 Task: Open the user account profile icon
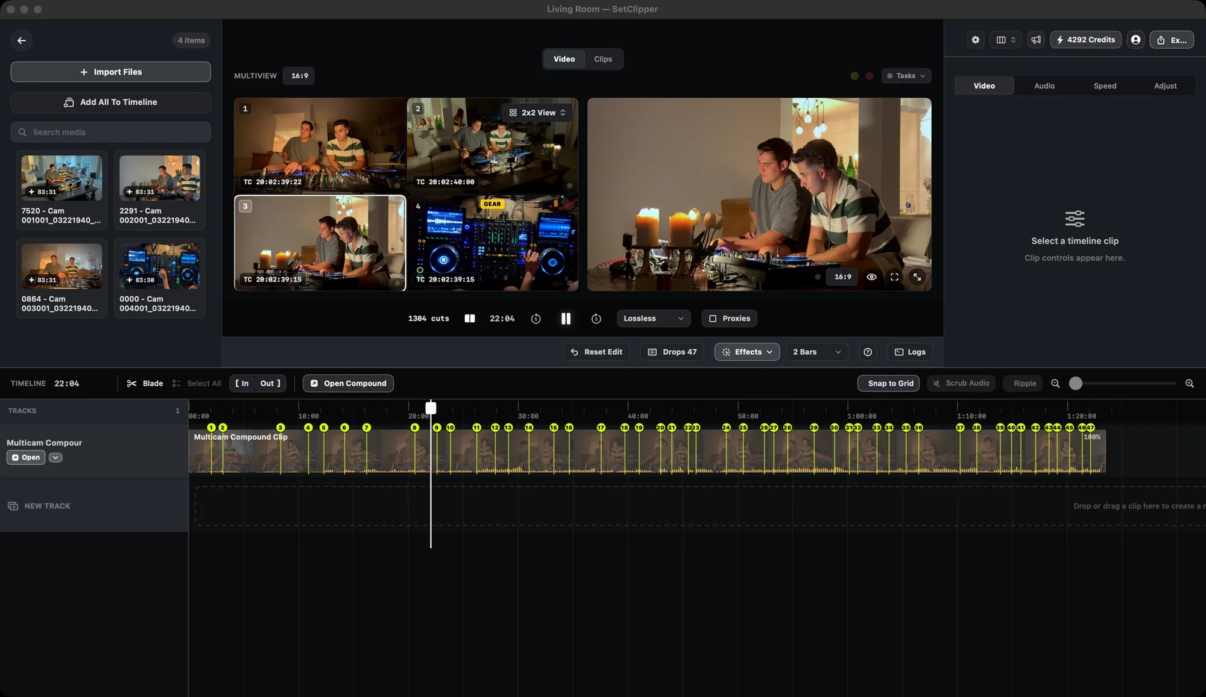1135,40
